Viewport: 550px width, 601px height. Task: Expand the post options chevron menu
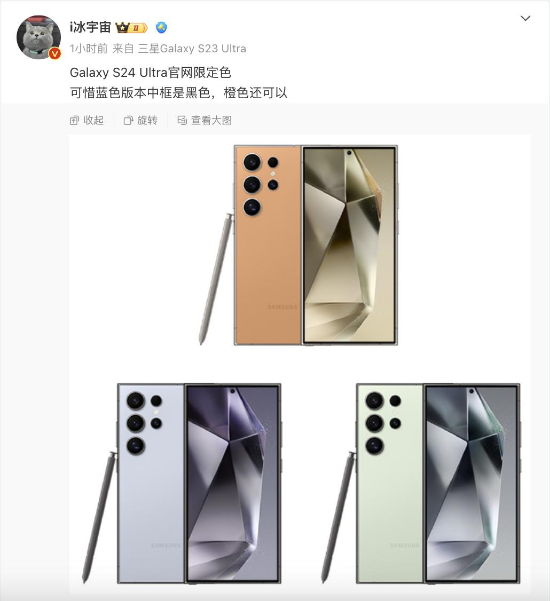tap(525, 18)
